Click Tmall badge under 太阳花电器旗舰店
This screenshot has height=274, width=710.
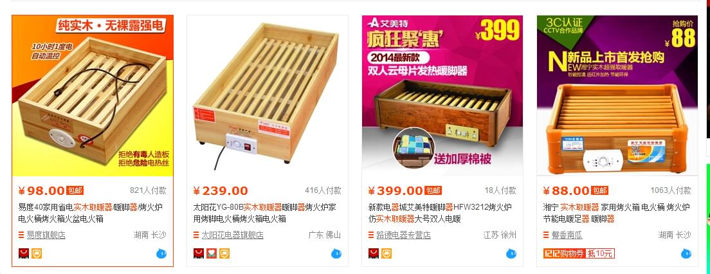198,253
